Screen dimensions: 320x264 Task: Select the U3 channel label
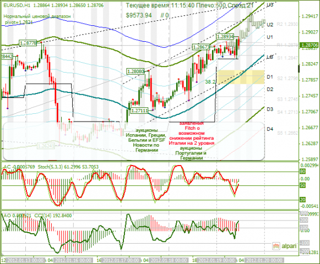(270, 5)
